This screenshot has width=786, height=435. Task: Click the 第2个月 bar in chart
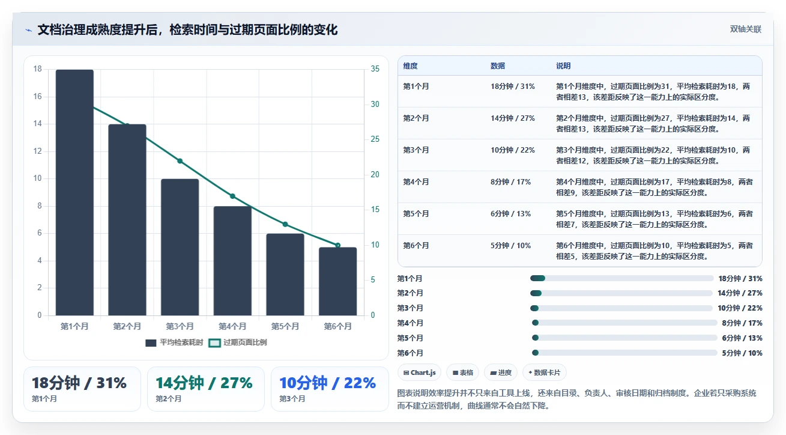[x=127, y=220]
